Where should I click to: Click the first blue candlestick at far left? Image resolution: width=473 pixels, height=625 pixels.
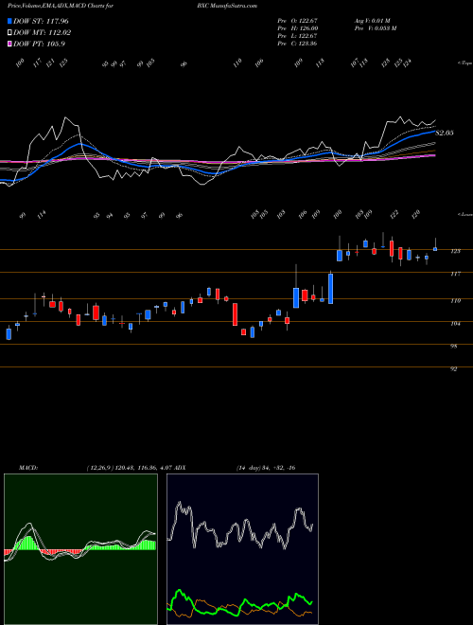9,334
